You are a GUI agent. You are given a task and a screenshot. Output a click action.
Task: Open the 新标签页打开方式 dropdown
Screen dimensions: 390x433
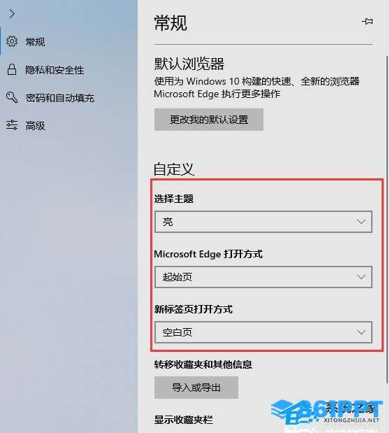pos(263,332)
